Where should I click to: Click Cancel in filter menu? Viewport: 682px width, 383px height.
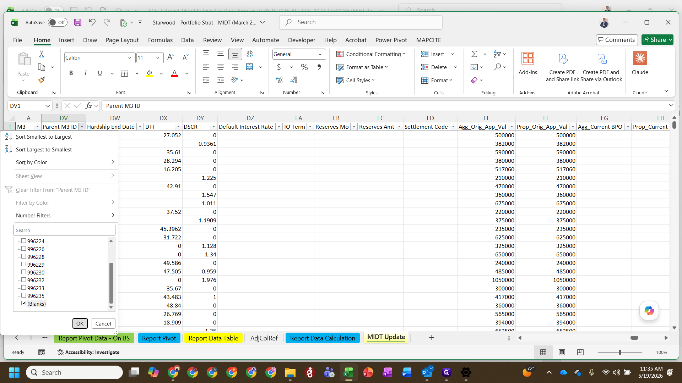pyautogui.click(x=103, y=323)
